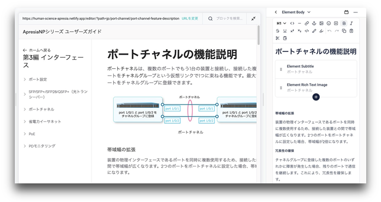The image size is (381, 202).
Task: Click the inline code icon
Action: 307,31
